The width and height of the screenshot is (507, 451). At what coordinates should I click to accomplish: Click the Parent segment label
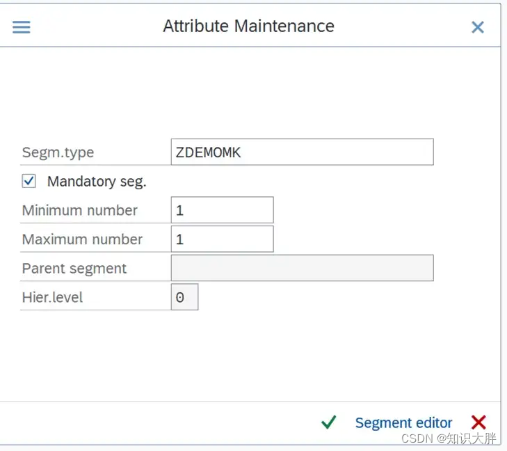74,269
